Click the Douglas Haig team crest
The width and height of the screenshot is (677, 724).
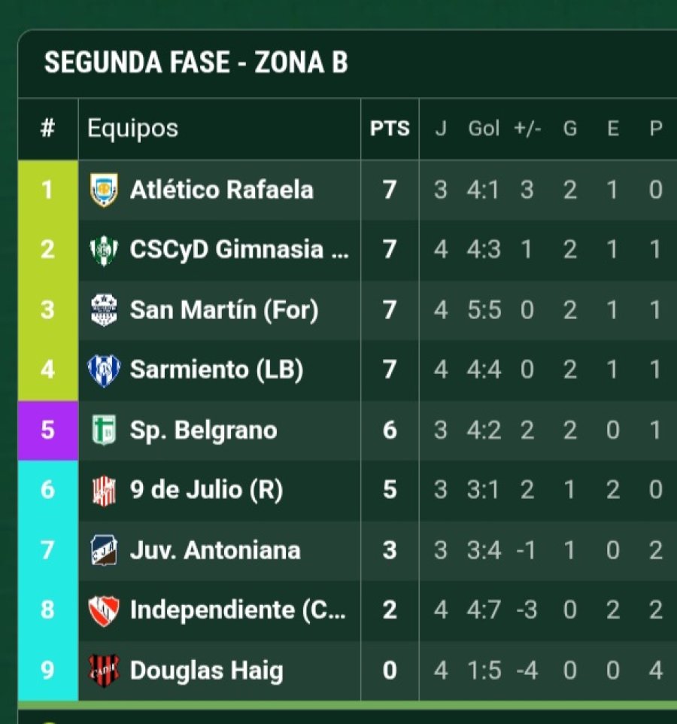[104, 670]
